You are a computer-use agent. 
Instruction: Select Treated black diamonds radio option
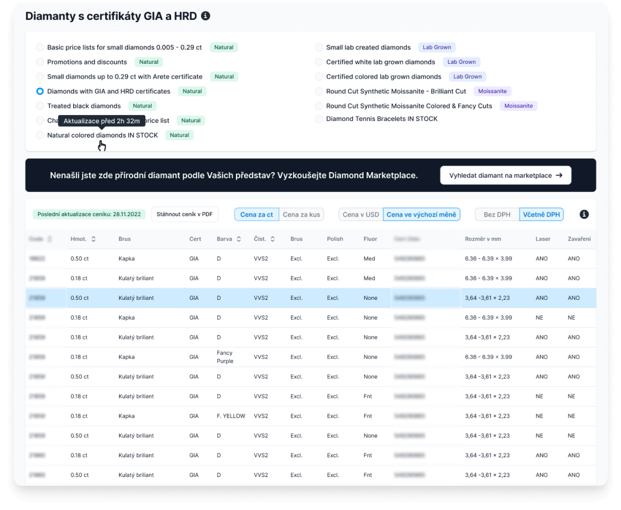coord(40,106)
